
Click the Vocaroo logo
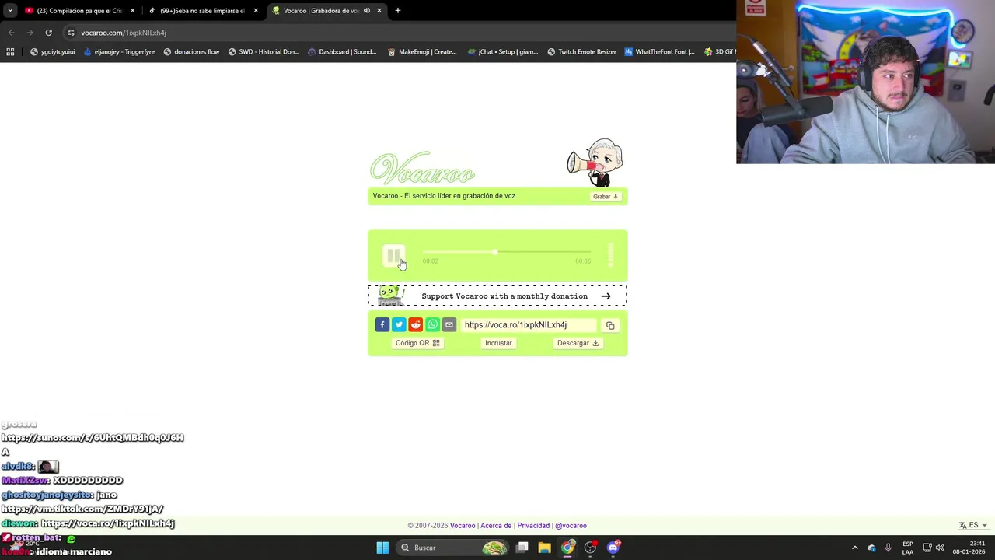click(422, 169)
